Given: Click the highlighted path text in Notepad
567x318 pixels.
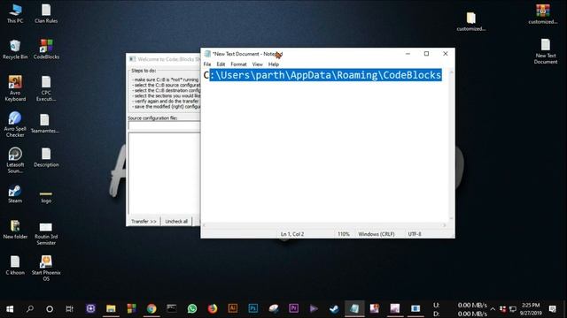Looking at the screenshot, I should (325, 75).
